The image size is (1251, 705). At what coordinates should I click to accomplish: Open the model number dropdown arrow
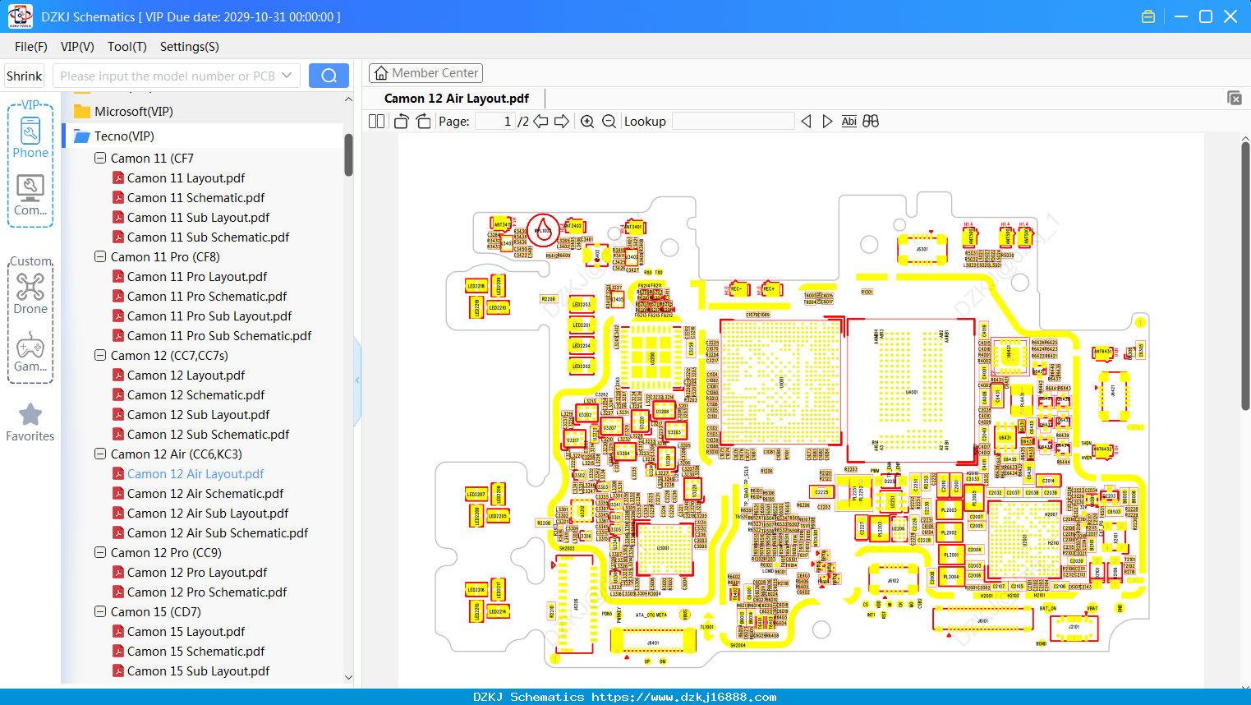(x=287, y=76)
